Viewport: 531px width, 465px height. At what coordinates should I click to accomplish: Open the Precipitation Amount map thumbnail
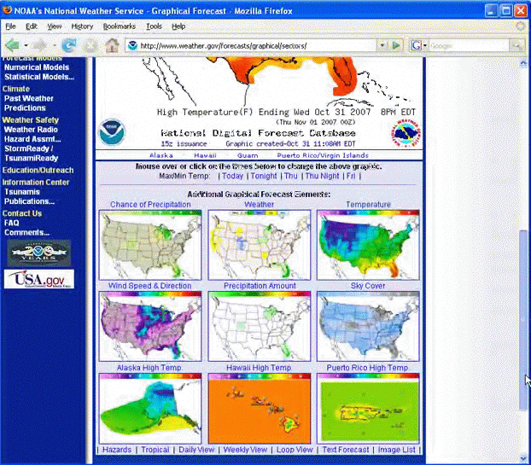[259, 326]
